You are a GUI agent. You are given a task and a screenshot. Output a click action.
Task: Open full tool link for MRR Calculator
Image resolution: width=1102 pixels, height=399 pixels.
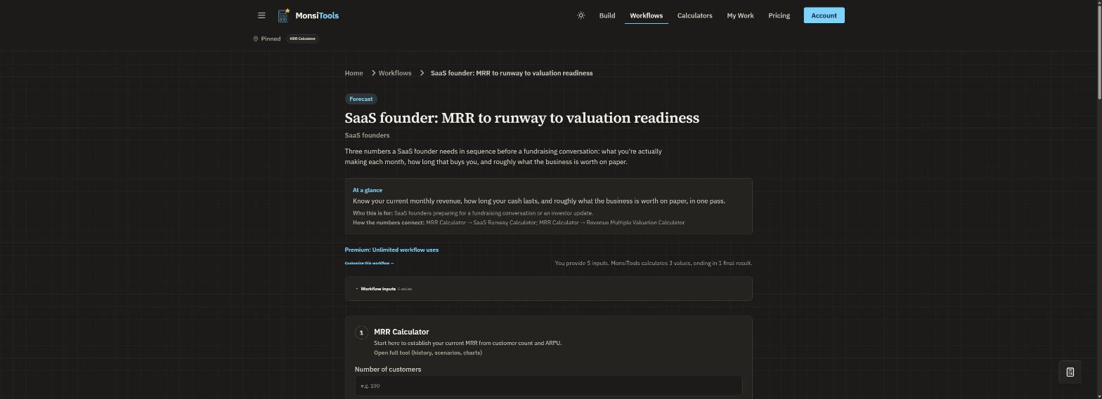pos(428,353)
